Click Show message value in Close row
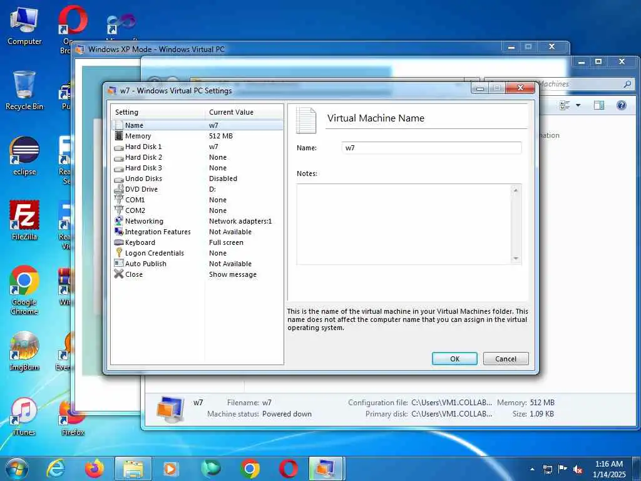The image size is (641, 481). (x=233, y=274)
